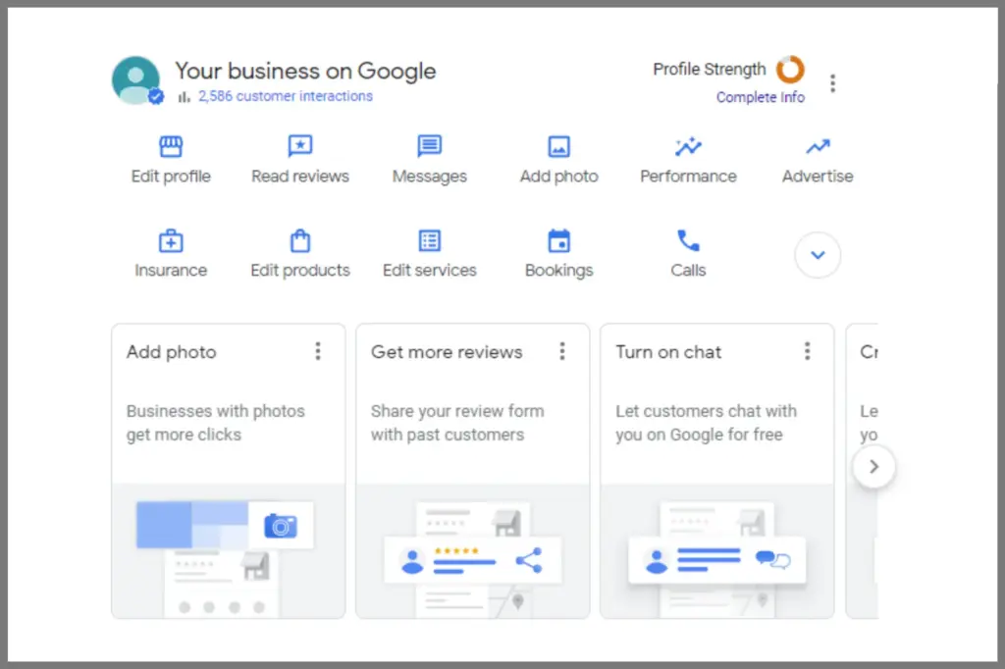The width and height of the screenshot is (1005, 669).
Task: Expand more actions with the chevron button
Action: pyautogui.click(x=818, y=254)
